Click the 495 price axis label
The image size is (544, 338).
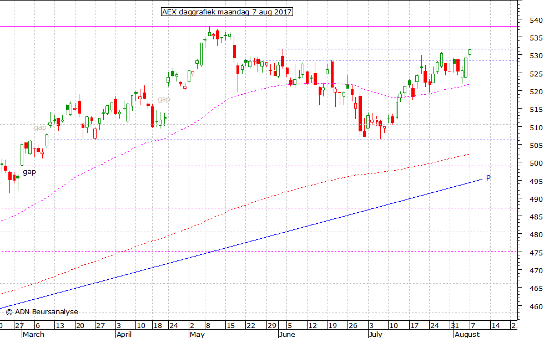(x=536, y=181)
